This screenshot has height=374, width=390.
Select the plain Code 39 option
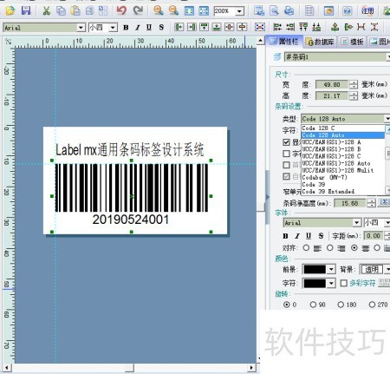pyautogui.click(x=342, y=185)
